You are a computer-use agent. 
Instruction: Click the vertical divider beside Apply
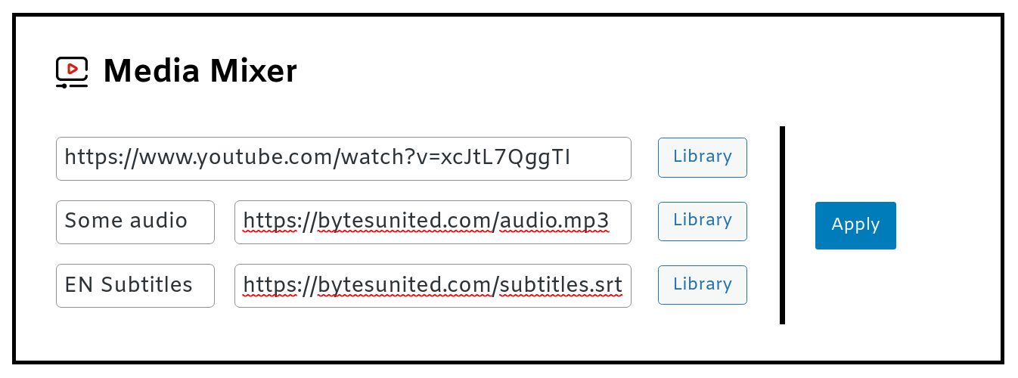pyautogui.click(x=782, y=225)
